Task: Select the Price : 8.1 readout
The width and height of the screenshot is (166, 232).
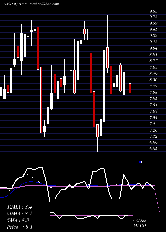Action: 20,227
